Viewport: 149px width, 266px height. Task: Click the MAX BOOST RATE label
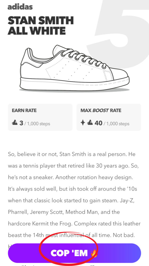point(101,110)
